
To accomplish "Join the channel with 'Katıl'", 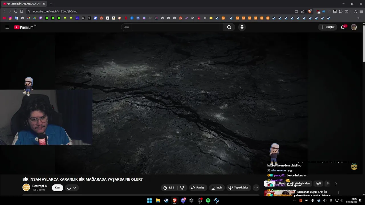I will tap(57, 188).
